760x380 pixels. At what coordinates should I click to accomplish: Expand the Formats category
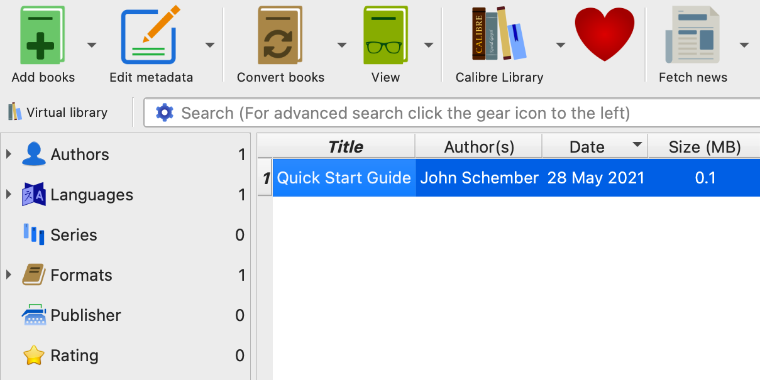[9, 274]
